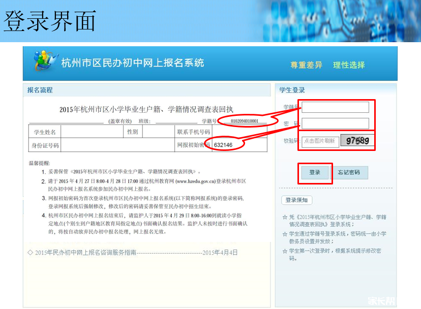Click the 尊重差异 slogan text
The width and height of the screenshot is (421, 309).
click(x=306, y=65)
